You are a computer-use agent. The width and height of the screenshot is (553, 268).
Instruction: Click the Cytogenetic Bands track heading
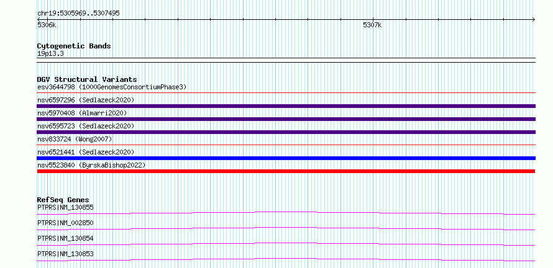(74, 46)
